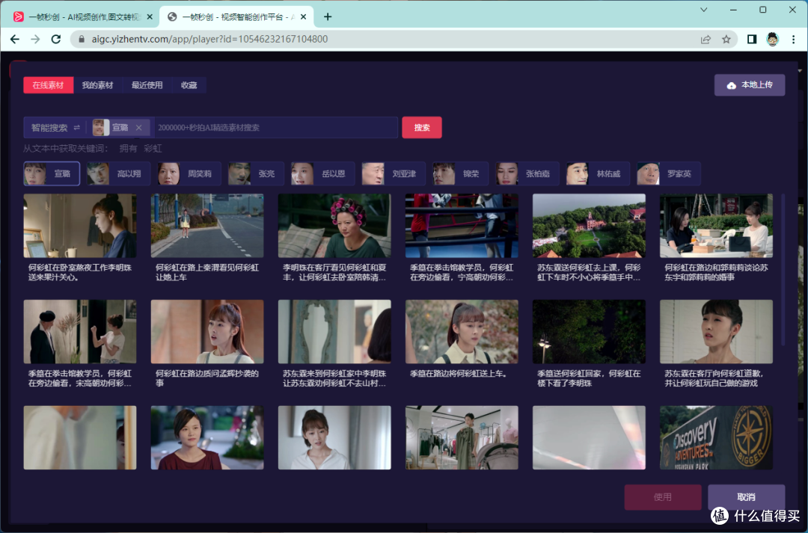Screen dimensions: 808x533
Task: Close the first 一帧秒创 AI视频创作 tab
Action: point(150,17)
